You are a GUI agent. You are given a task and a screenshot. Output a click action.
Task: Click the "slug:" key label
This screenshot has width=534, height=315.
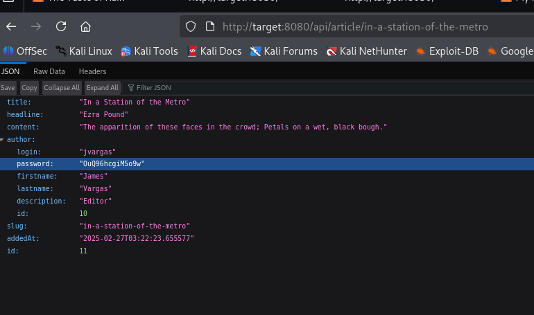[17, 226]
